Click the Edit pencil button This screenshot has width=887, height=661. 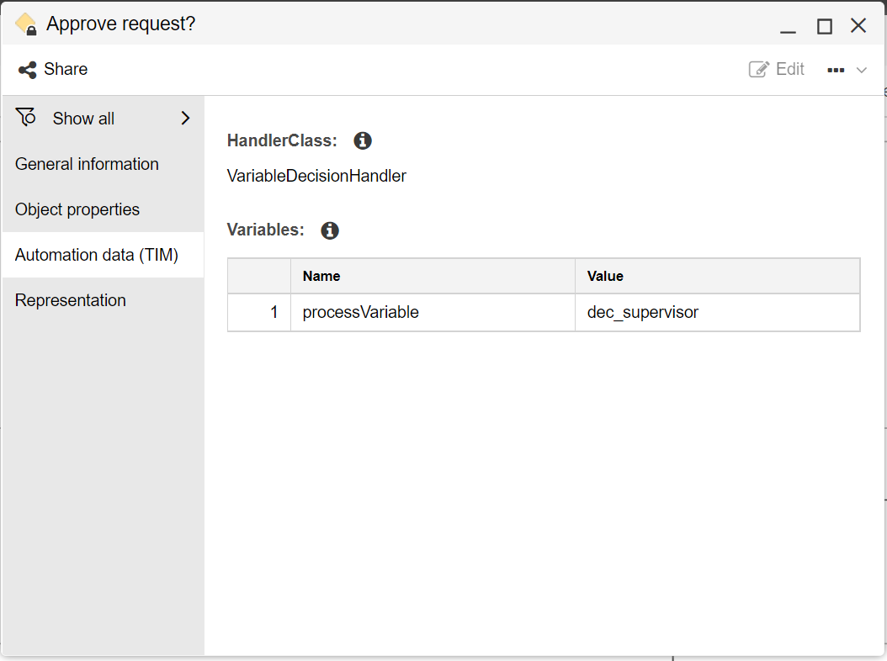point(776,70)
